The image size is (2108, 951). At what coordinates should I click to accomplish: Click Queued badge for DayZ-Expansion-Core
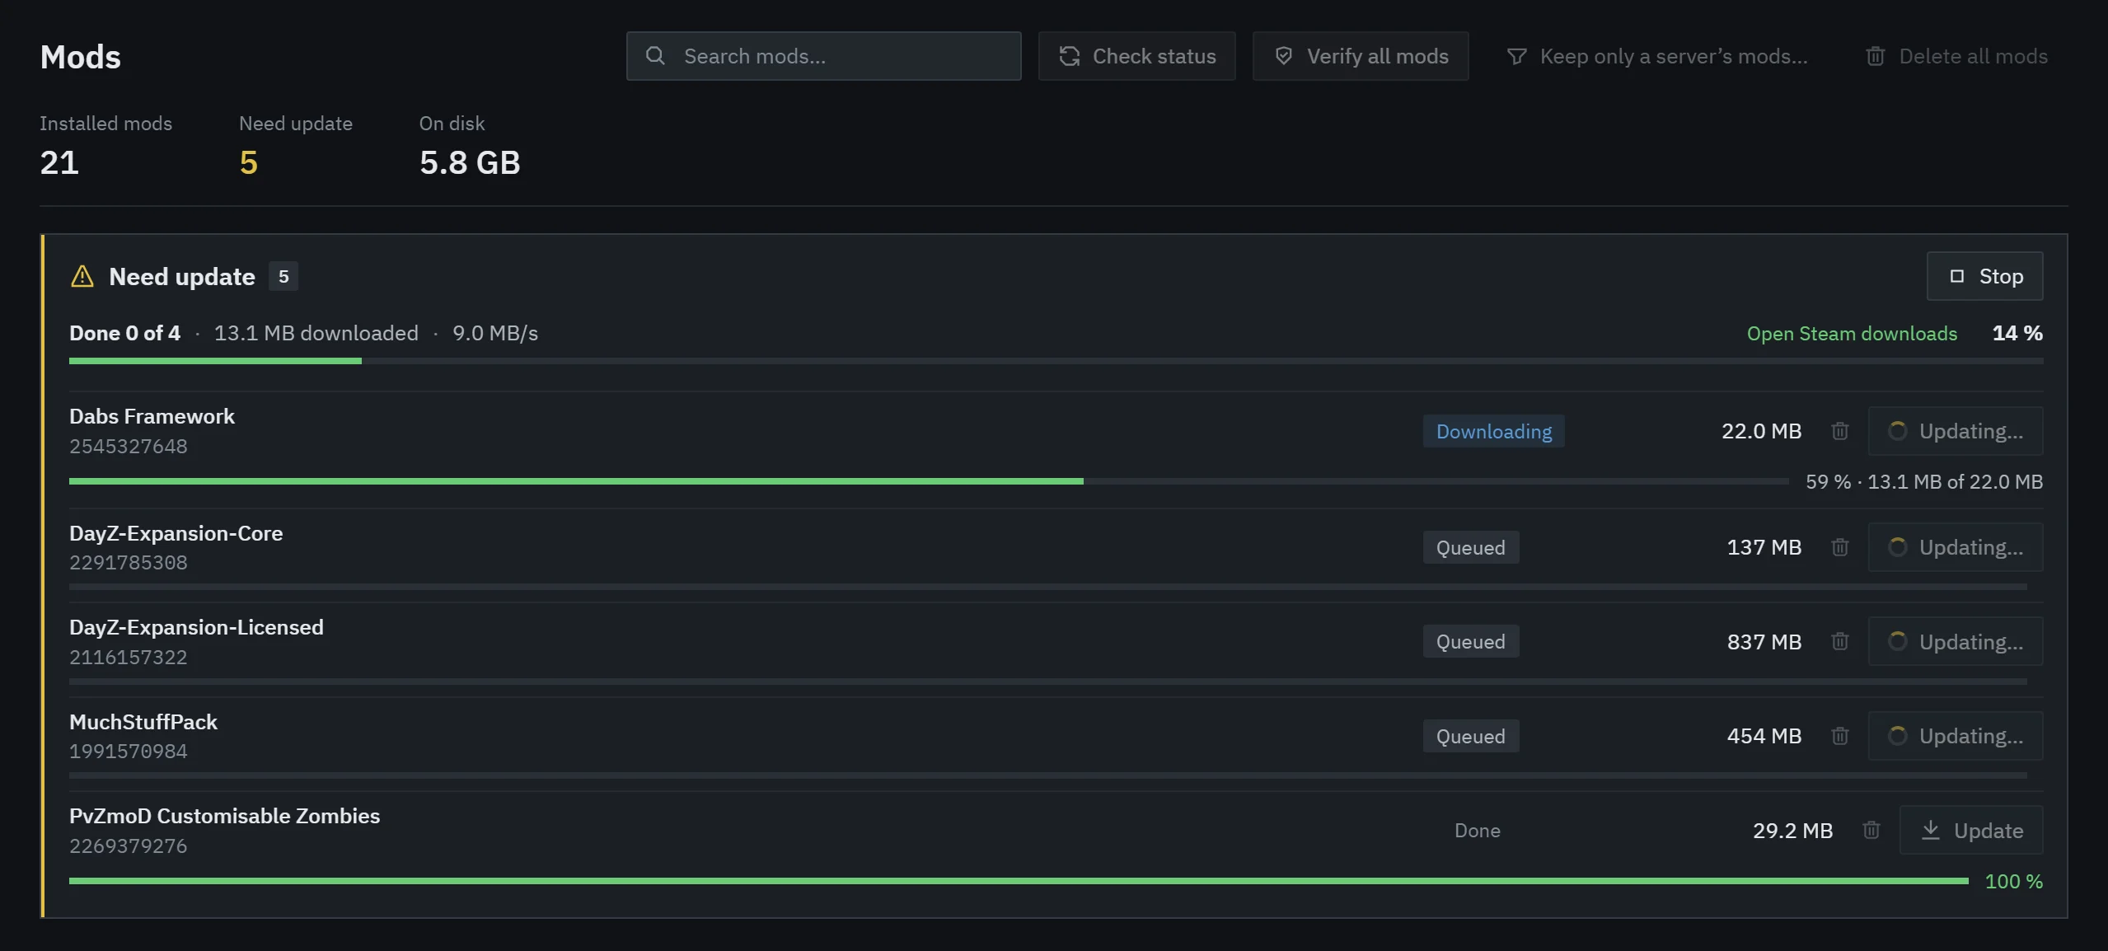point(1470,547)
